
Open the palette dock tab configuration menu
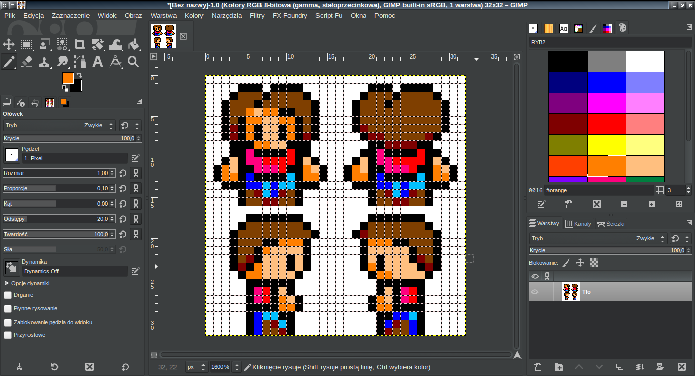coord(689,27)
